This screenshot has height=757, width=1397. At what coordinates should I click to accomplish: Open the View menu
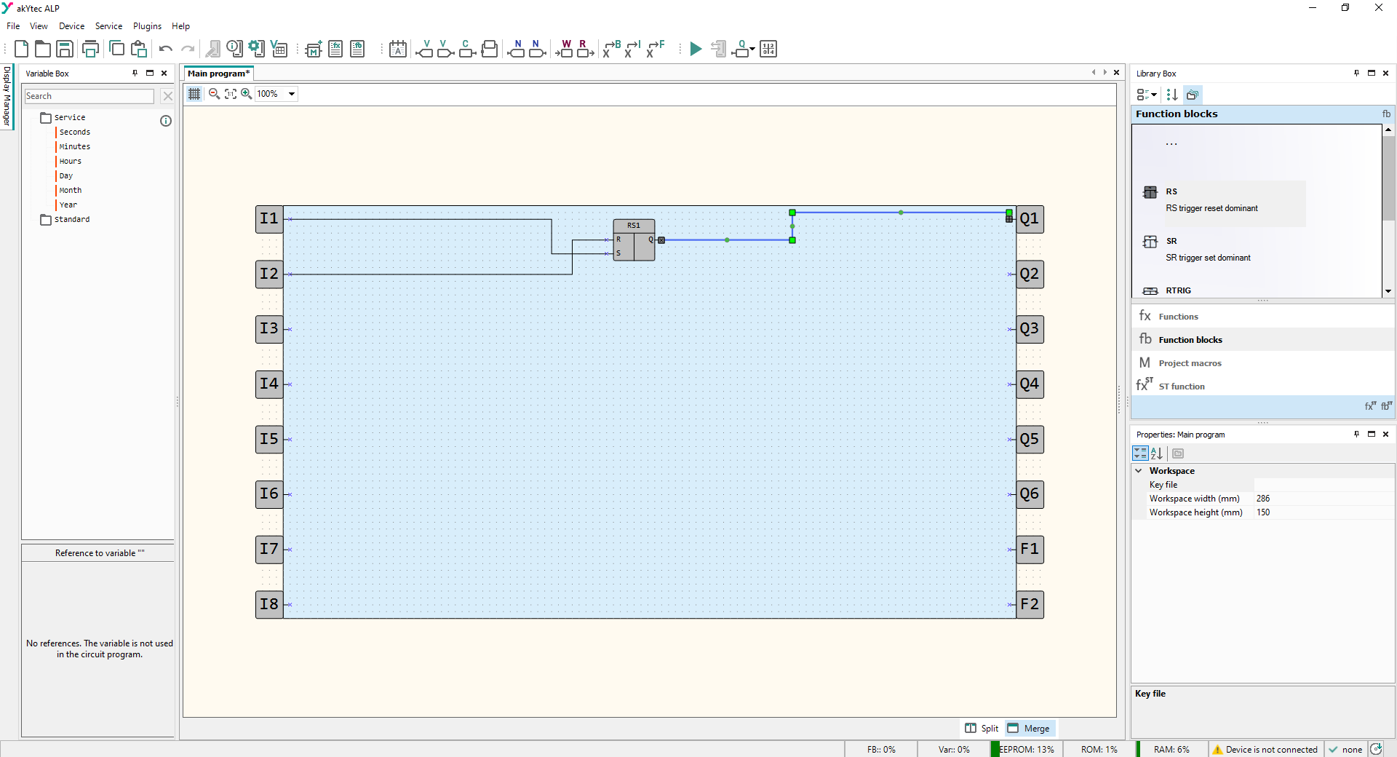click(39, 26)
